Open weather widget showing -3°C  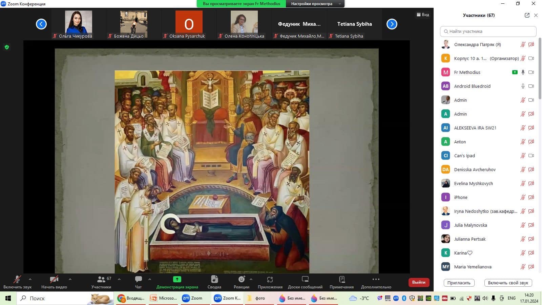(x=359, y=298)
